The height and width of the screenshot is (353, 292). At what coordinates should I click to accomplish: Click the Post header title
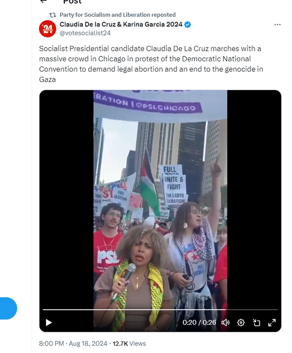click(72, 2)
